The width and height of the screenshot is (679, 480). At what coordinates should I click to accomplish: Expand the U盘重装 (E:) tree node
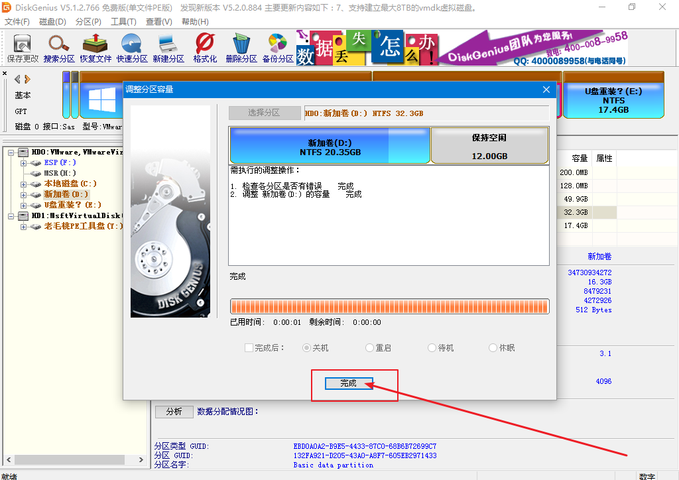pyautogui.click(x=23, y=206)
